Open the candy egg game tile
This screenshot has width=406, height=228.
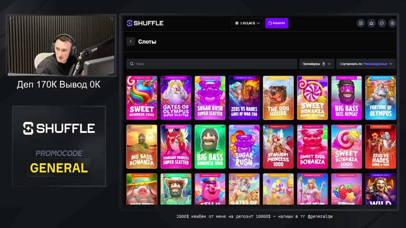(278, 189)
